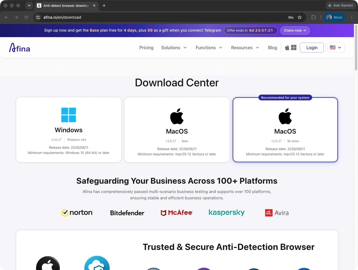Viewport: 358px width, 270px height.
Task: Click the Norton logo
Action: click(77, 213)
